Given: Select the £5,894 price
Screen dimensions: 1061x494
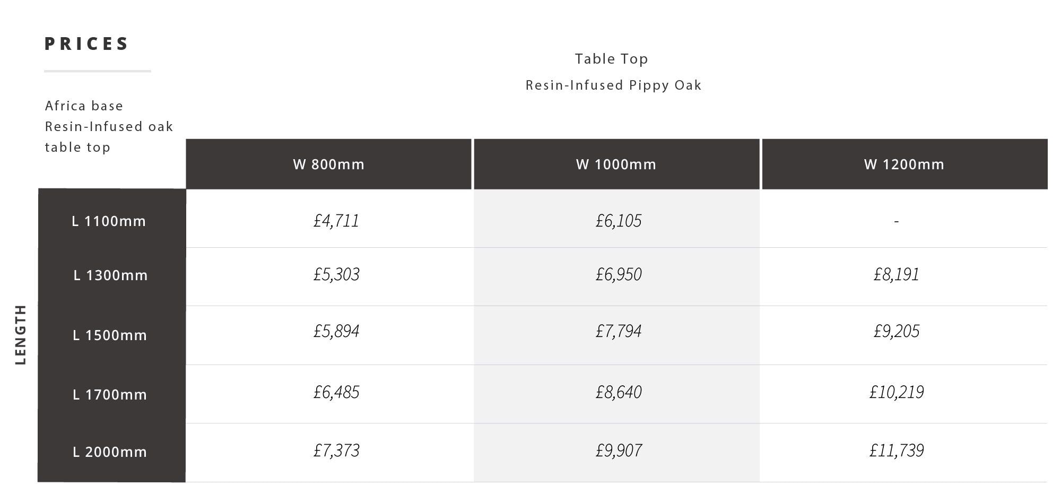Looking at the screenshot, I should pos(336,331).
